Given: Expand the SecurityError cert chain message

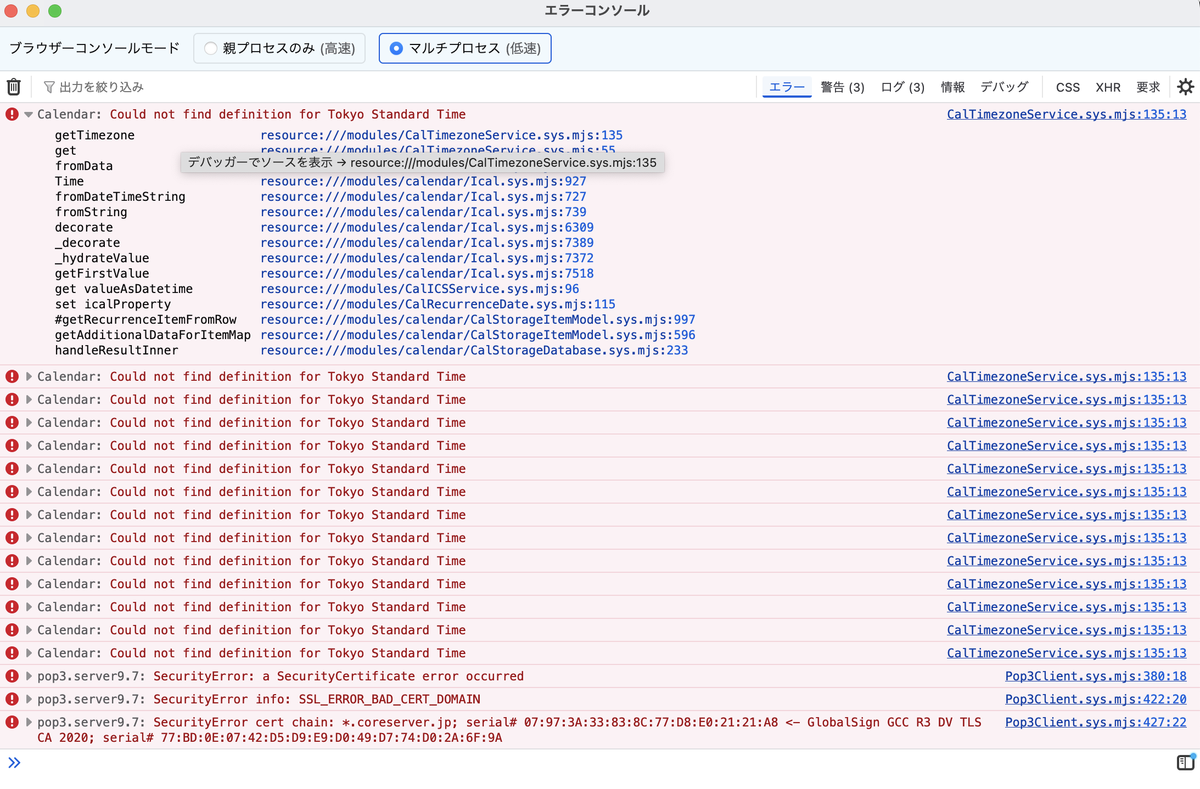Looking at the screenshot, I should click(x=29, y=722).
